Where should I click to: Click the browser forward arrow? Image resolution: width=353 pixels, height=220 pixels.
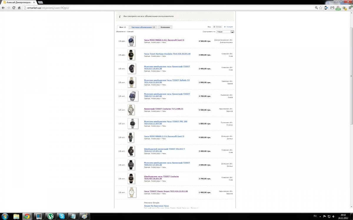[x=9, y=8]
